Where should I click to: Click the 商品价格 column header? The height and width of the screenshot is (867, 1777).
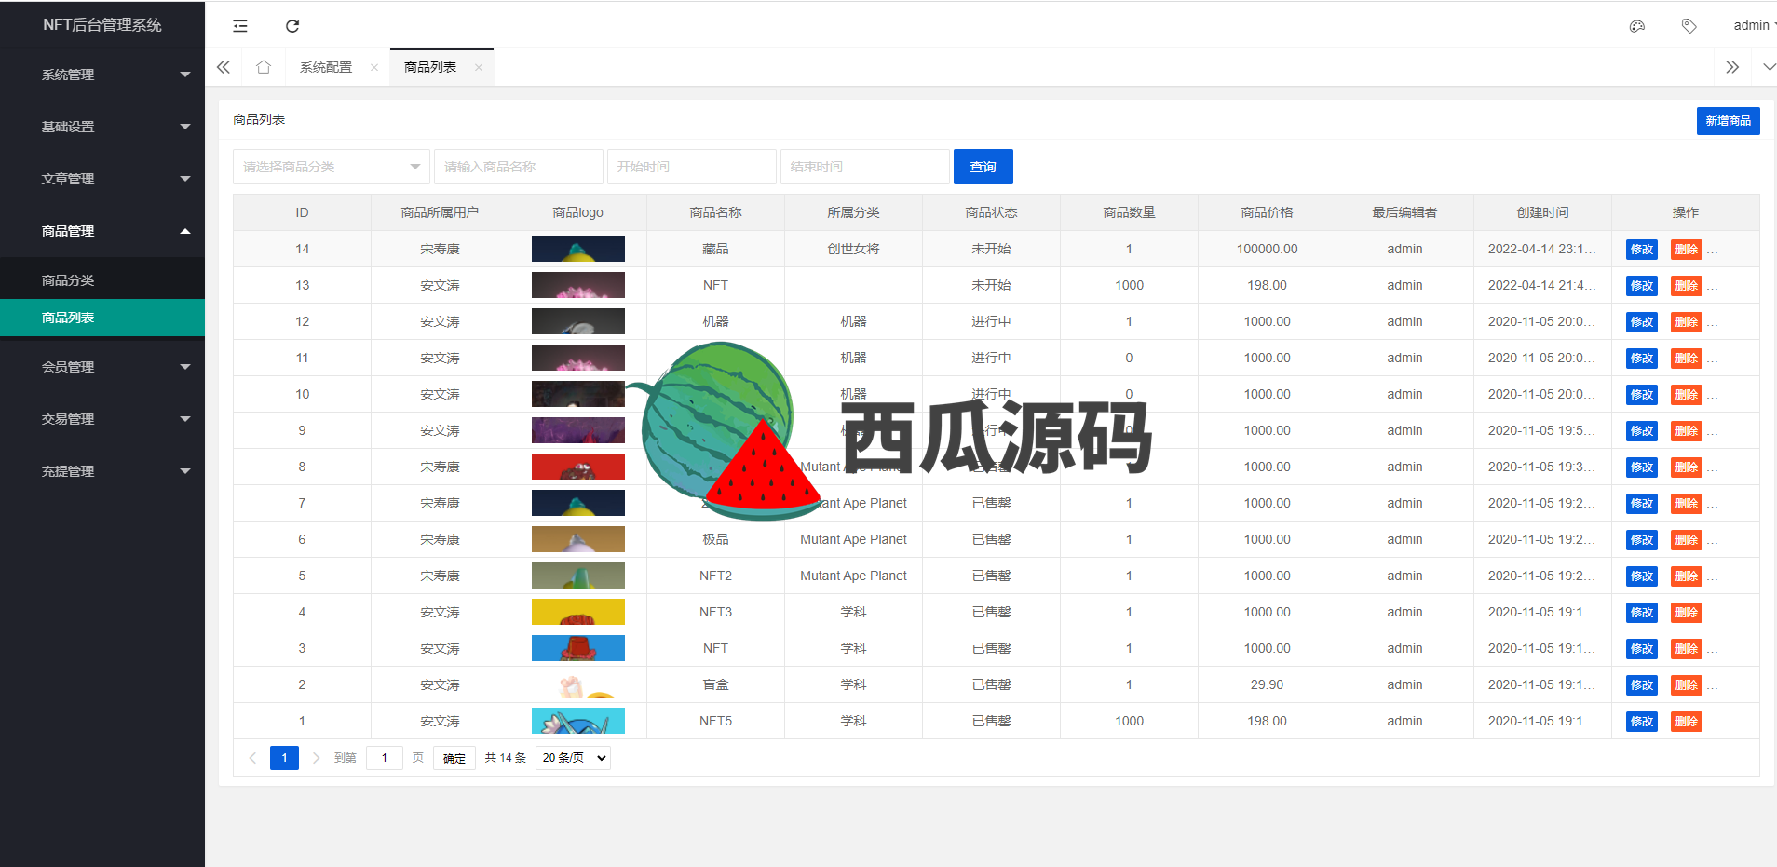[x=1267, y=212]
